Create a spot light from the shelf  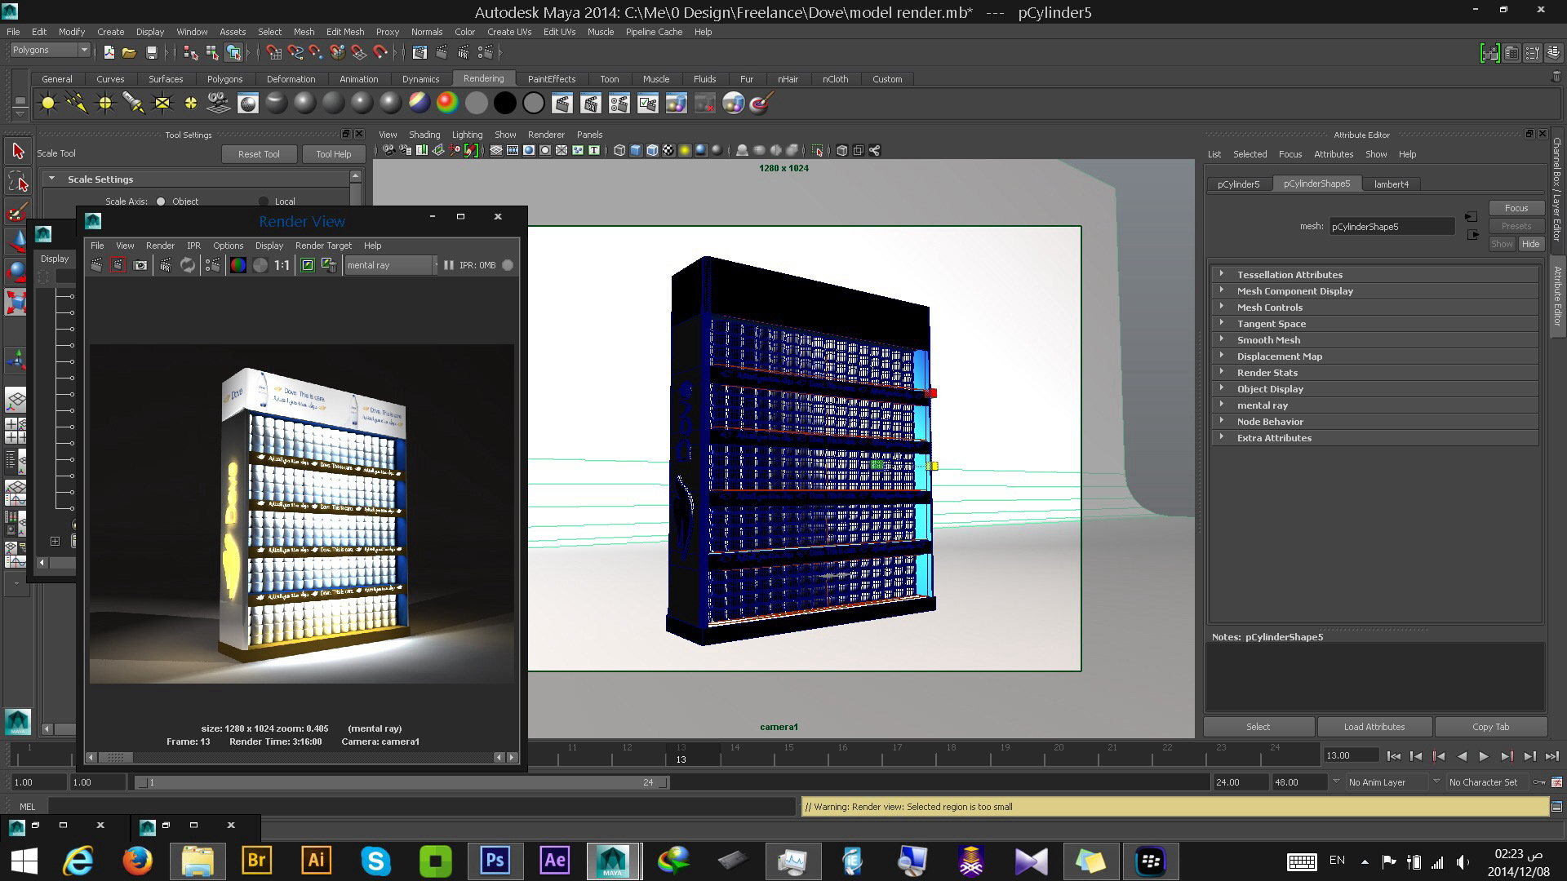133,104
